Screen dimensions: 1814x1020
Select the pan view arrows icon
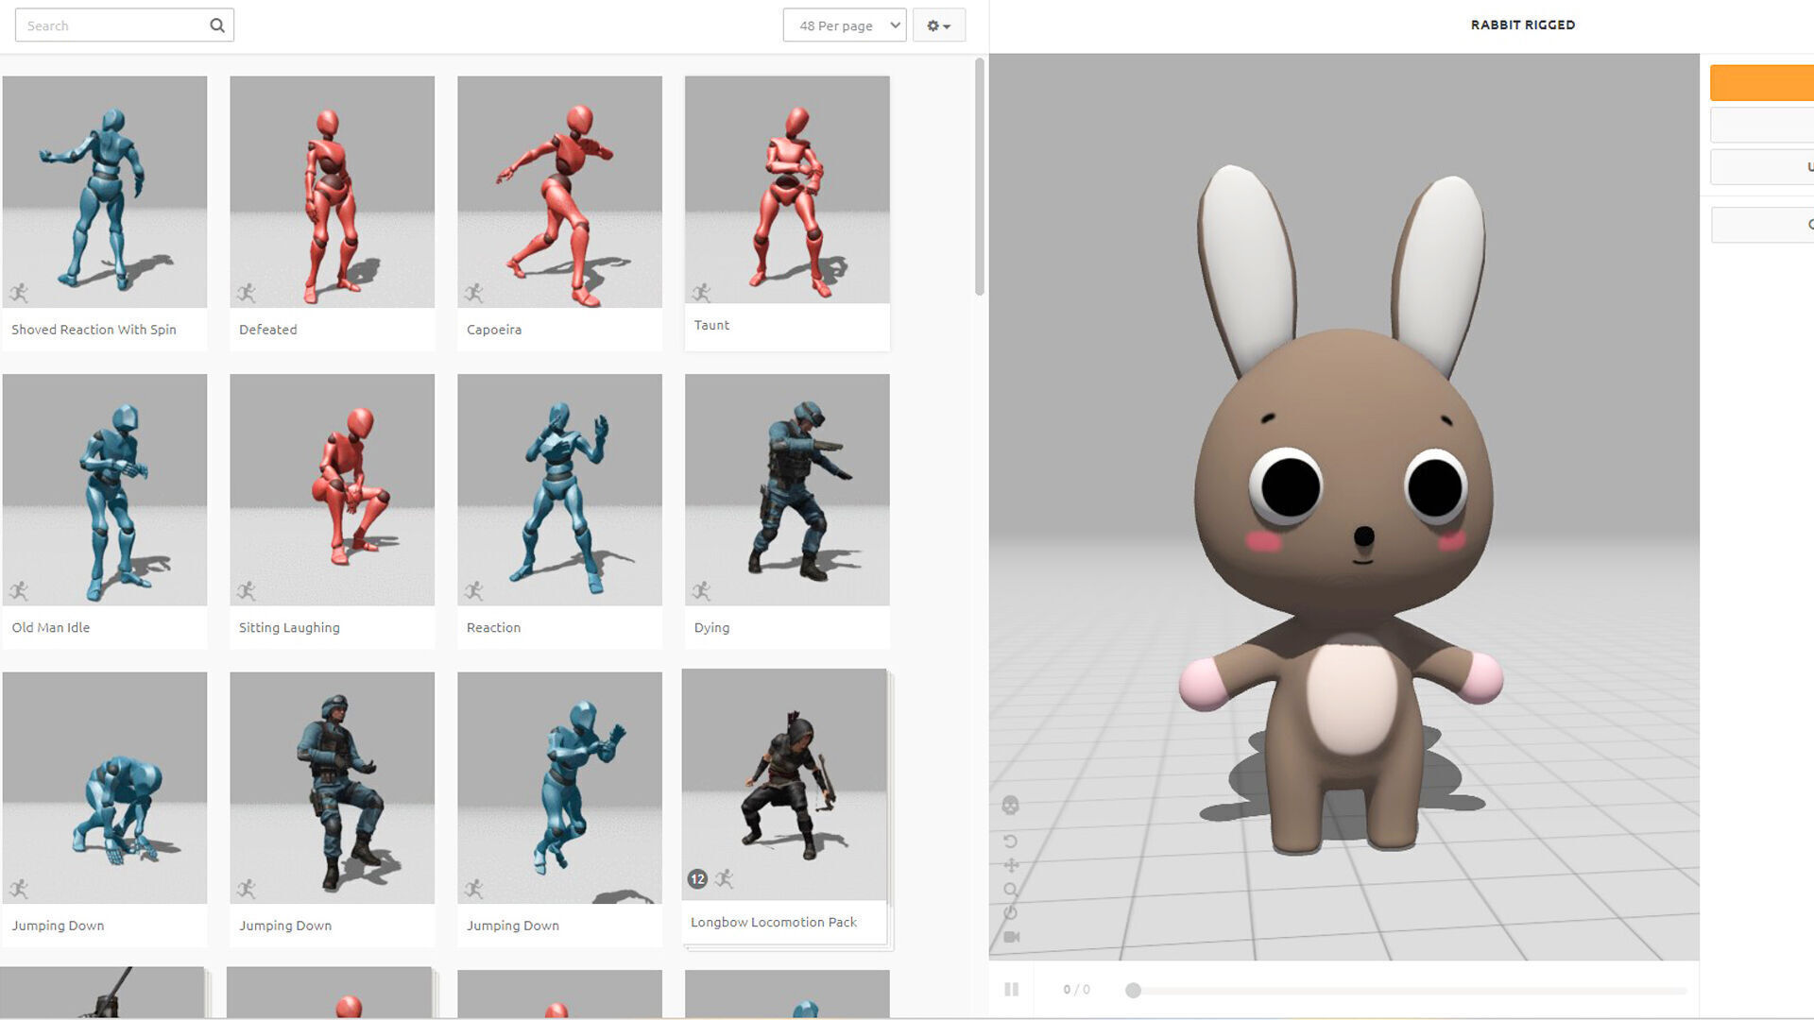pyautogui.click(x=1011, y=865)
